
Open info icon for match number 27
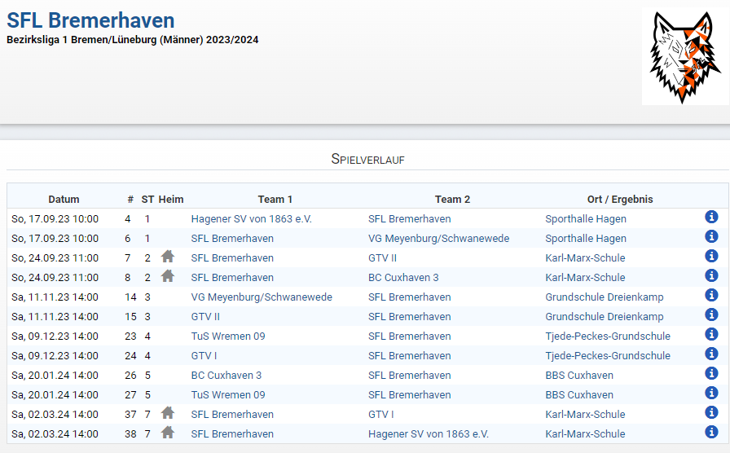[711, 393]
